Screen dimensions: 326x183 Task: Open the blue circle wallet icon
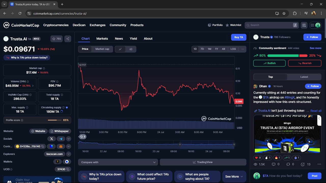(67, 162)
